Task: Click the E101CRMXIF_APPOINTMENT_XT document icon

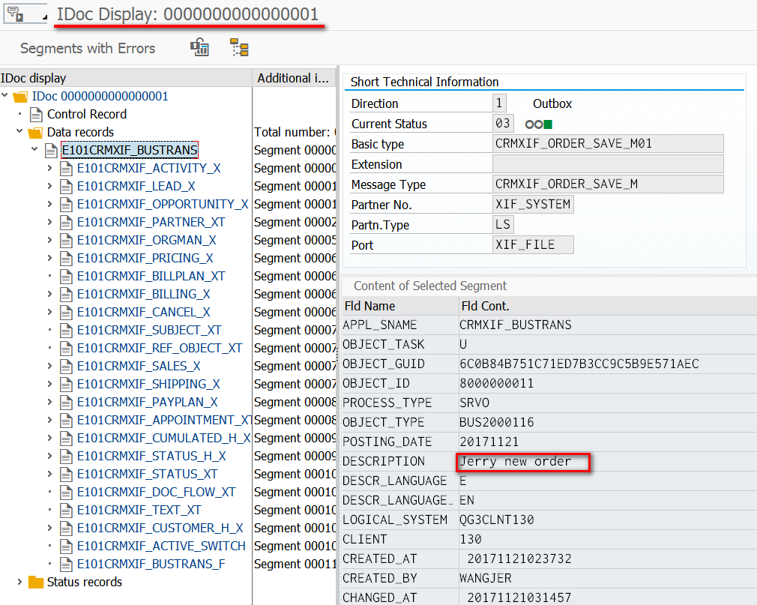Action: coord(66,420)
